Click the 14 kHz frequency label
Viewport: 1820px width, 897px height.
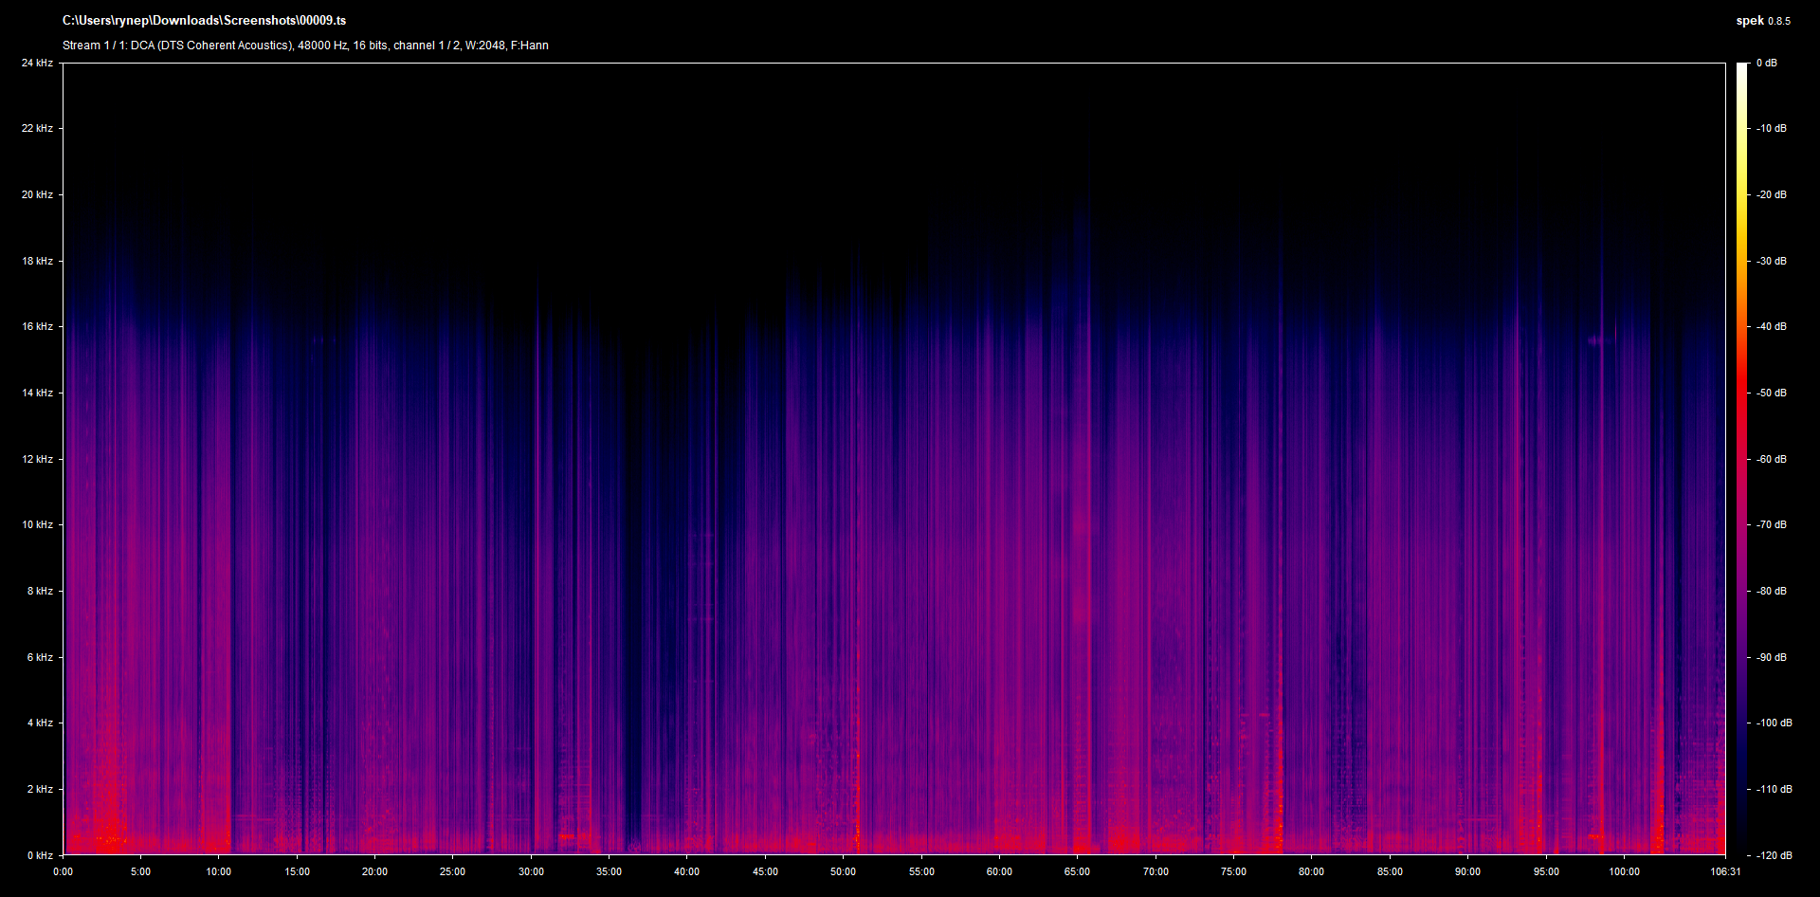[x=38, y=393]
